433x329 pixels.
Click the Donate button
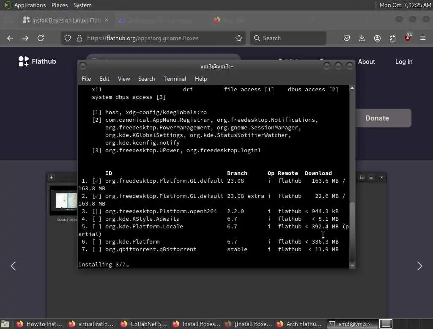[383, 118]
